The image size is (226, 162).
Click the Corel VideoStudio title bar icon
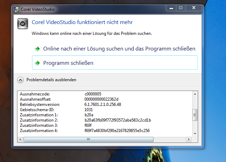[x=16, y=9]
